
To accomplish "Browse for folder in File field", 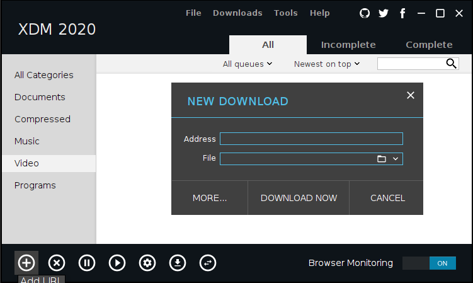I will pyautogui.click(x=381, y=159).
